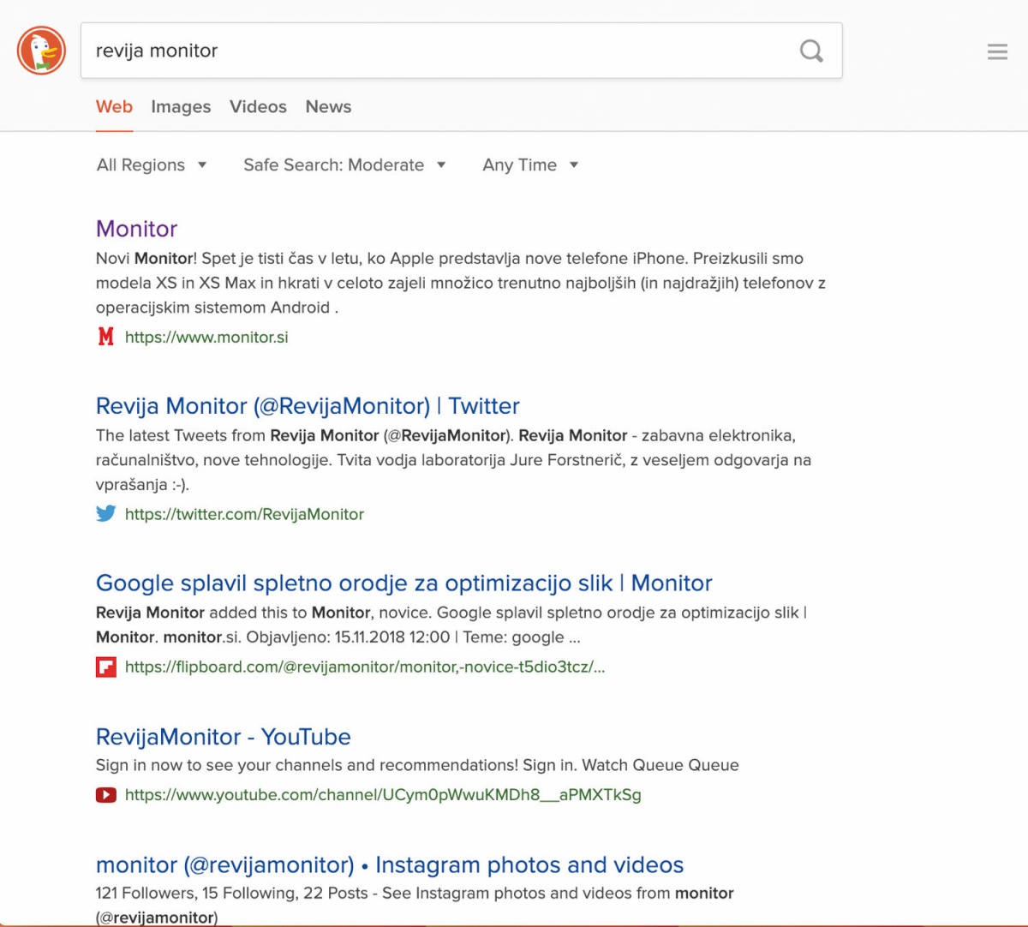Open the 'Monitor' result title

pos(136,229)
